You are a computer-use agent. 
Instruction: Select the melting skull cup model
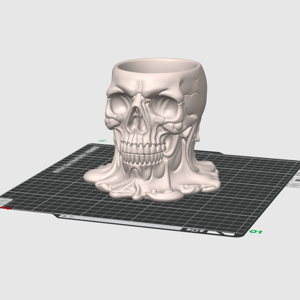[152, 130]
